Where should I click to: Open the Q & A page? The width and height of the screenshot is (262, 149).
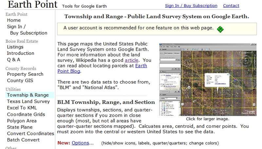13,60
